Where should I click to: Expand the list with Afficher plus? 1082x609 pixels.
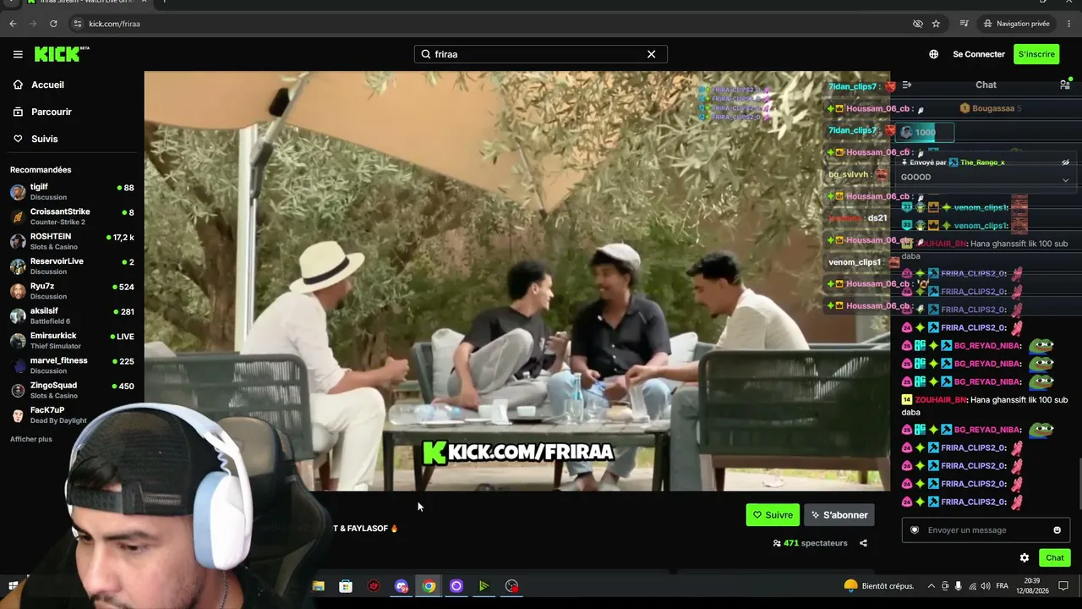click(31, 439)
